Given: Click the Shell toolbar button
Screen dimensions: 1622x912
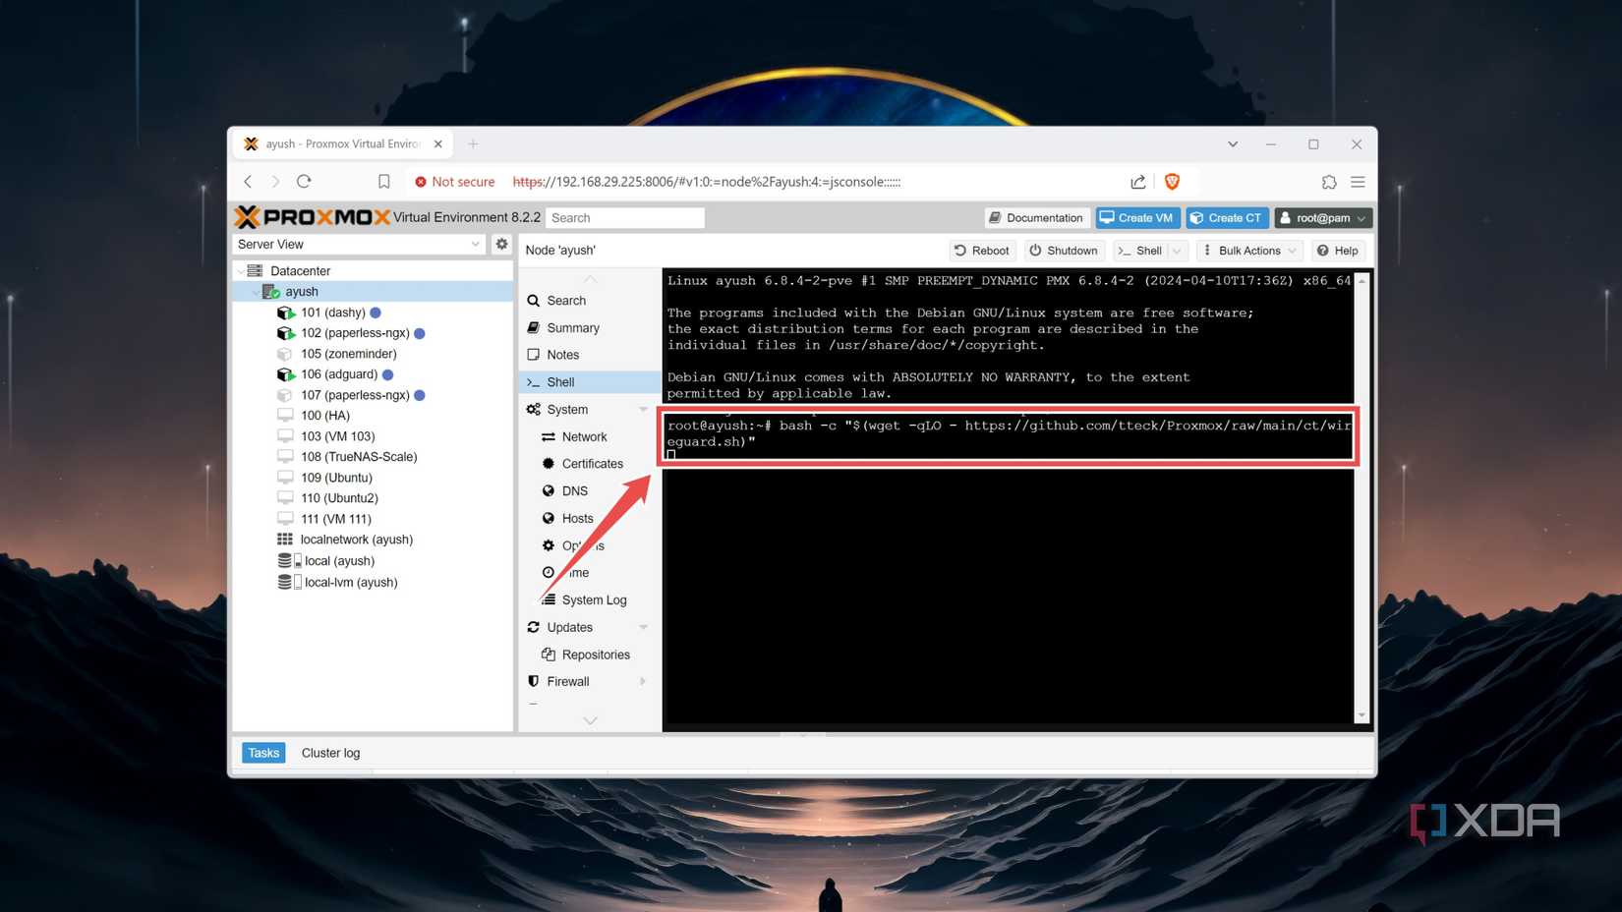Looking at the screenshot, I should (1140, 251).
